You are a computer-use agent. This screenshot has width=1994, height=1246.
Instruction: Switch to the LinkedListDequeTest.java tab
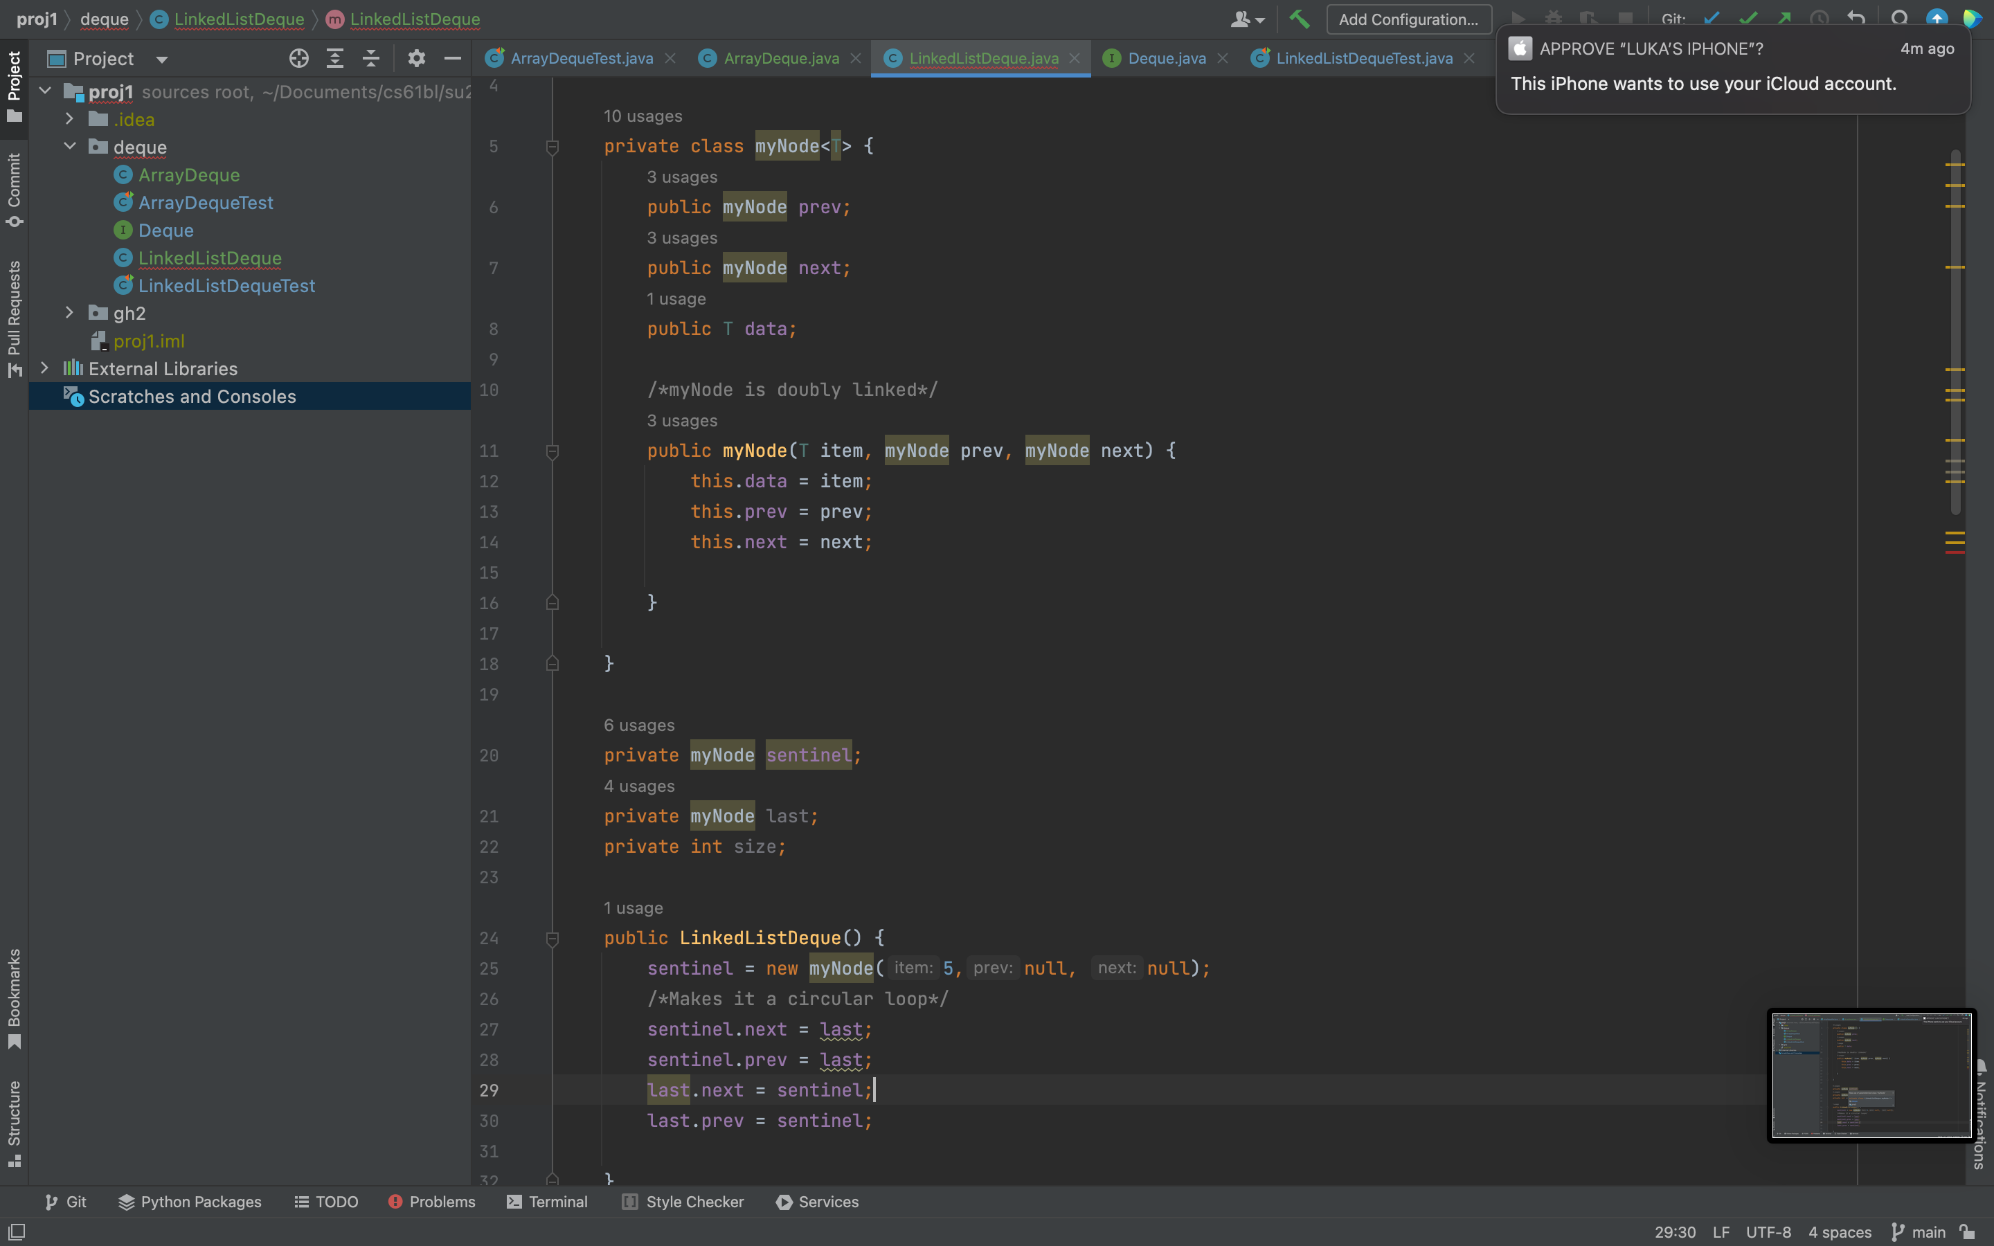click(1364, 59)
